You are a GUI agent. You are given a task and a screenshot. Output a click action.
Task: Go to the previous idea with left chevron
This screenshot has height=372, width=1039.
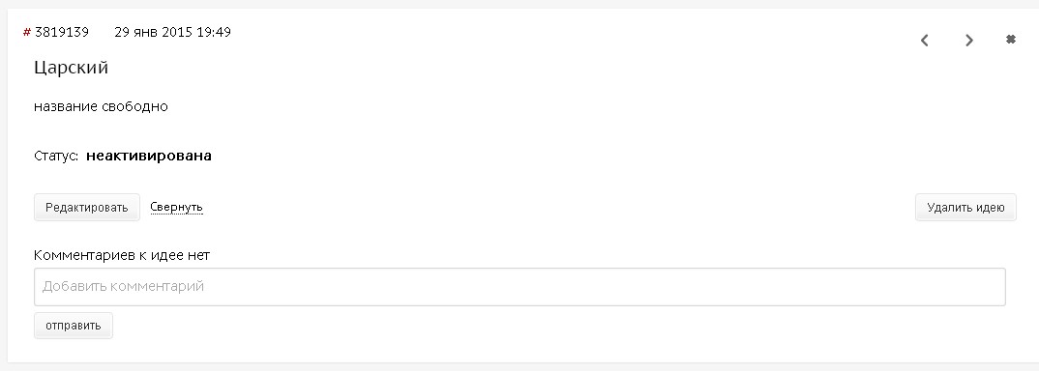(x=925, y=41)
